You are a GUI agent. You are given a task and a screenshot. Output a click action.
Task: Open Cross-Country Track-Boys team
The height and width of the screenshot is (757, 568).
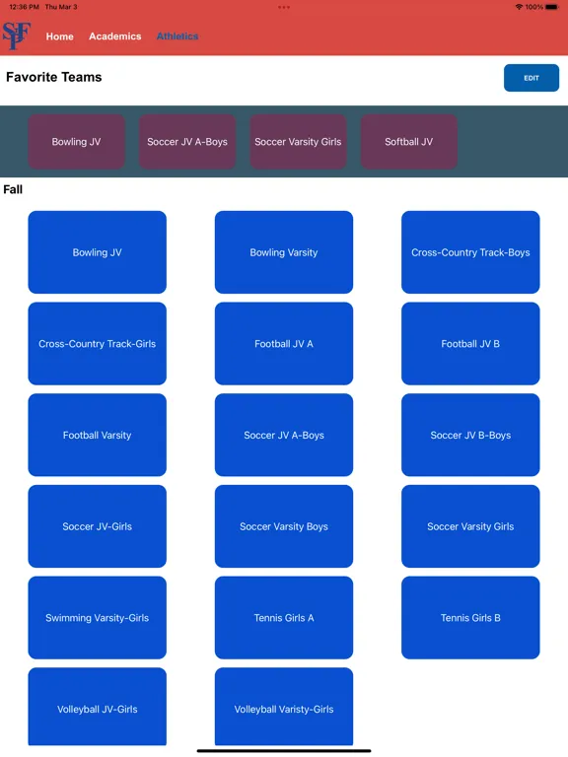pos(470,252)
